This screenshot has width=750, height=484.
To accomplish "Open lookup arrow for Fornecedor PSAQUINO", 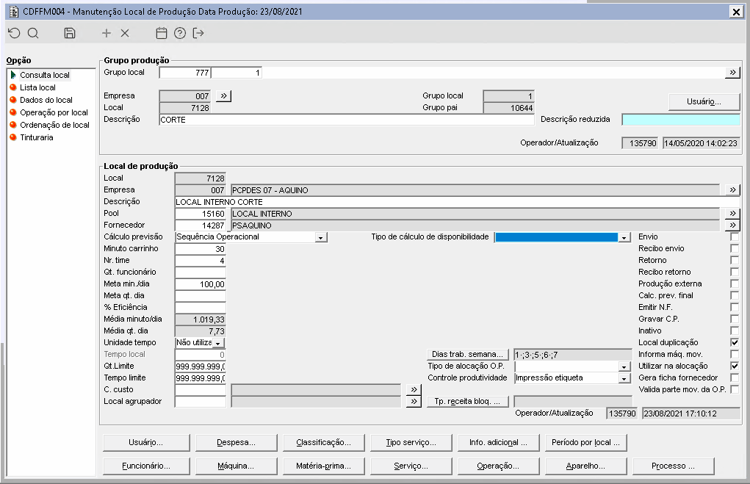I will pos(732,225).
